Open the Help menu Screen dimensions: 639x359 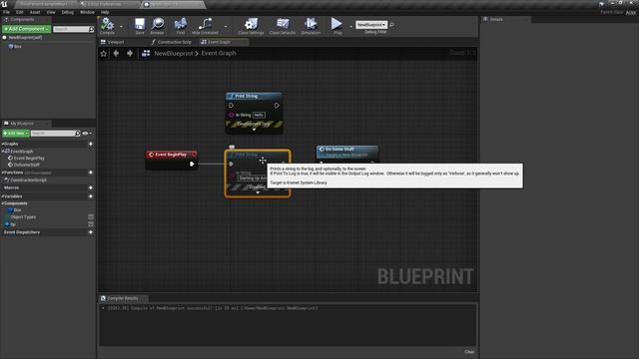click(x=105, y=12)
